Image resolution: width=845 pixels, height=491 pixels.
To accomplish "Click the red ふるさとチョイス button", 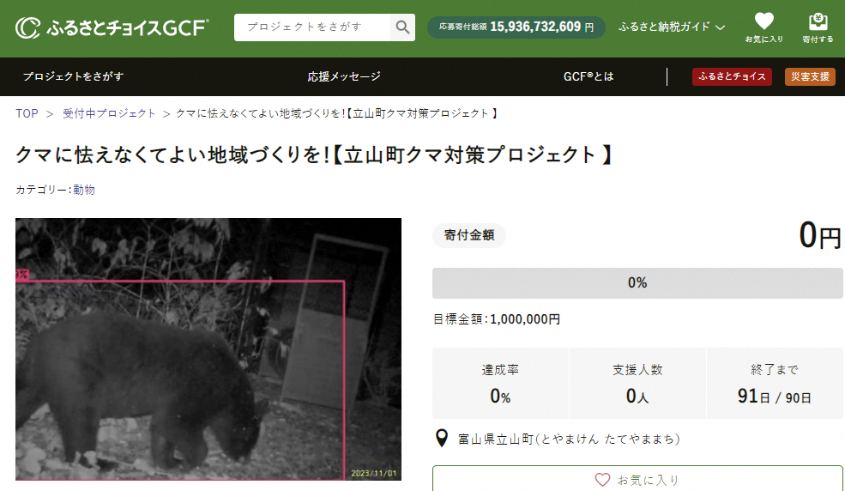I will tap(732, 76).
